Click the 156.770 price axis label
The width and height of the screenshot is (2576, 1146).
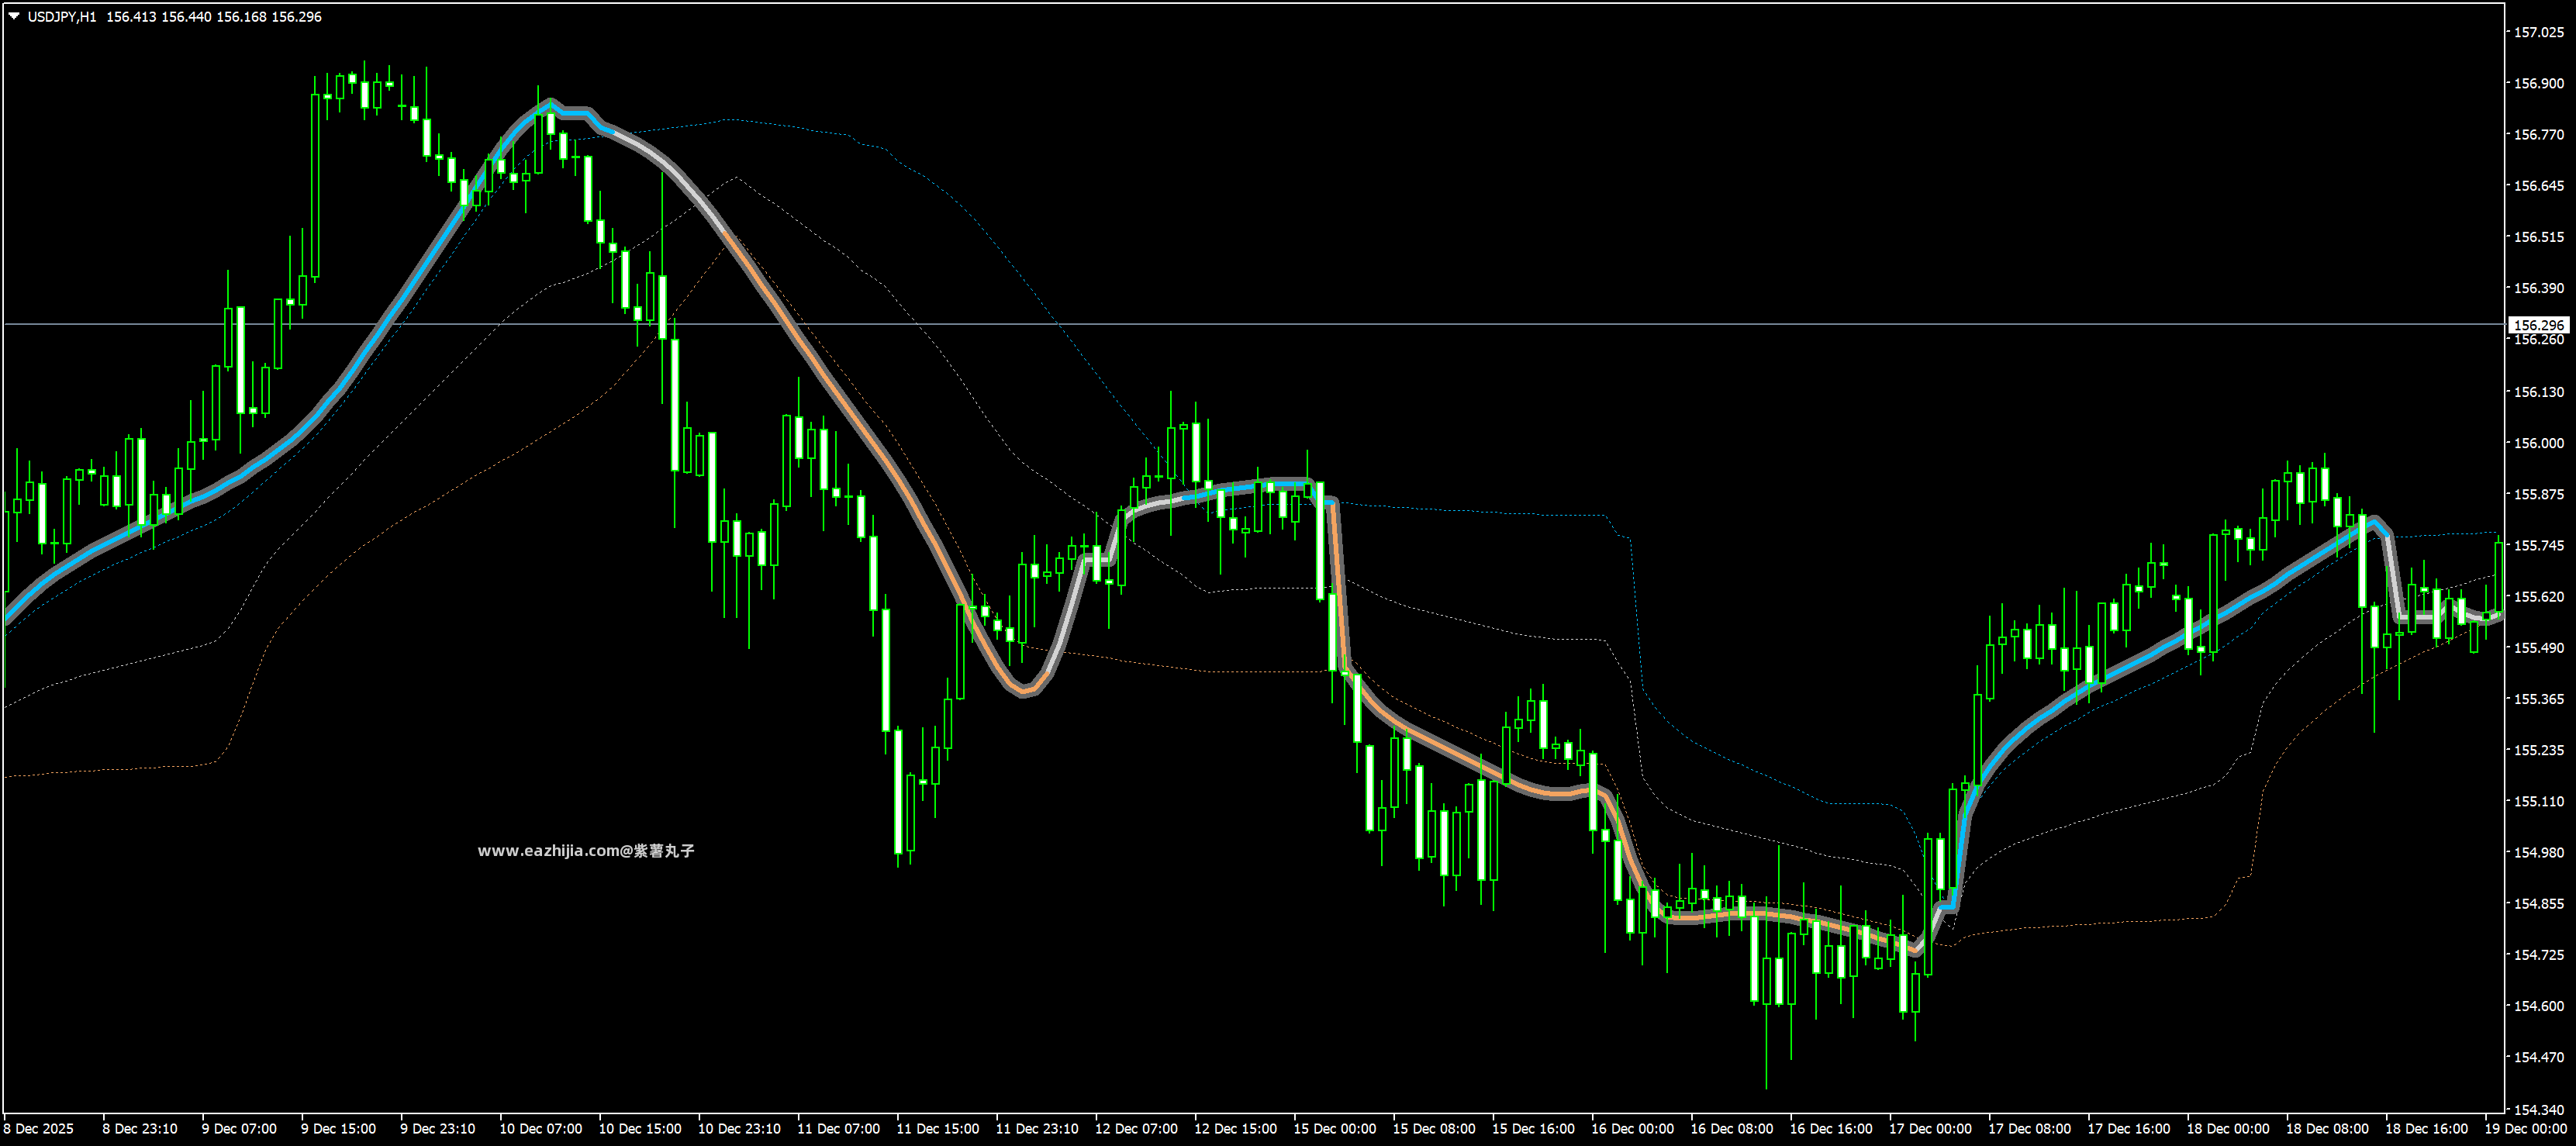(2538, 134)
